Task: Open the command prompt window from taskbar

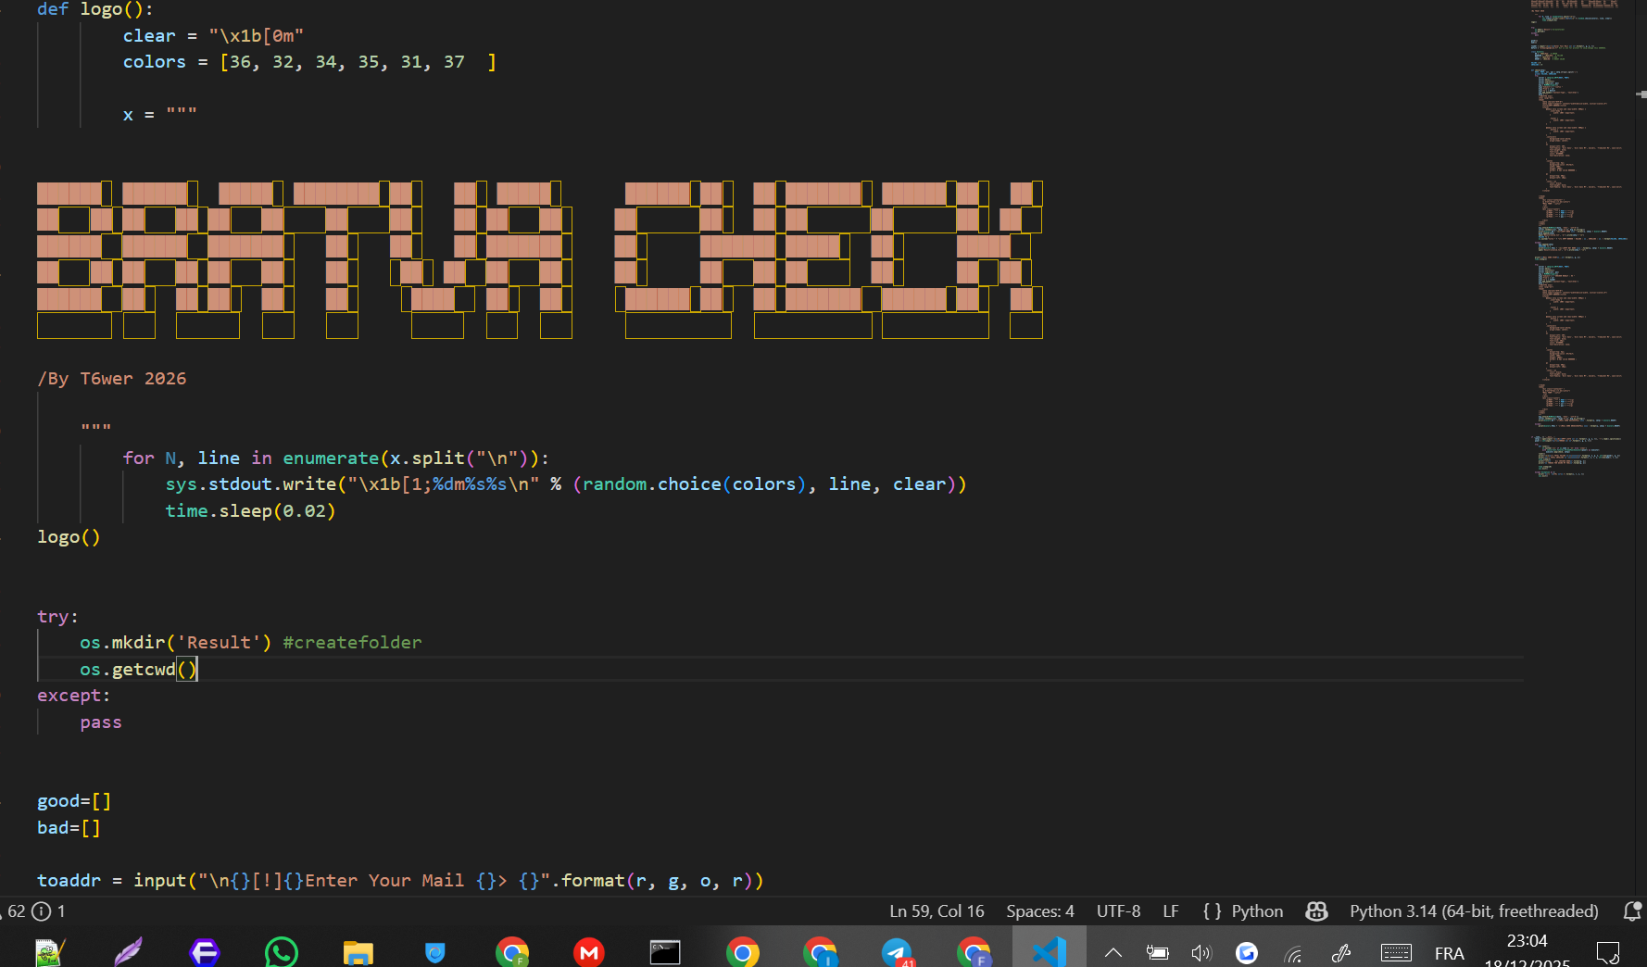Action: (x=665, y=951)
